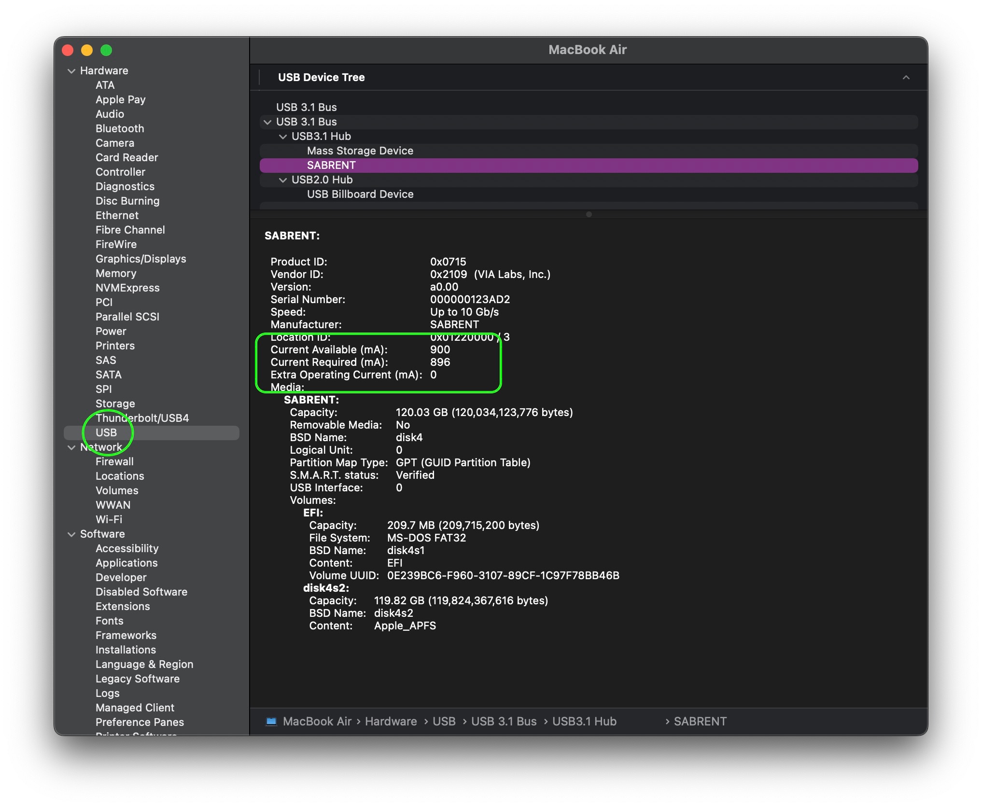Collapse the USB Device Tree panel
The height and width of the screenshot is (807, 982).
(x=907, y=77)
